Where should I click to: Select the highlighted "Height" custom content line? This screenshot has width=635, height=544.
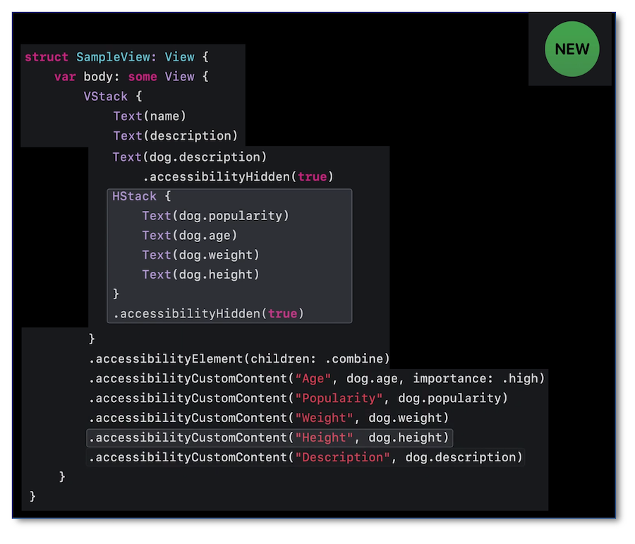click(269, 438)
